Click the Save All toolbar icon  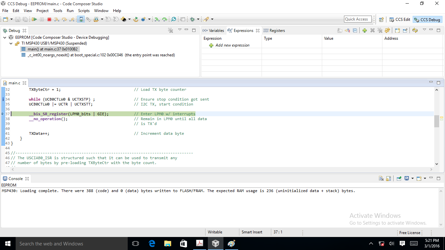(25, 20)
